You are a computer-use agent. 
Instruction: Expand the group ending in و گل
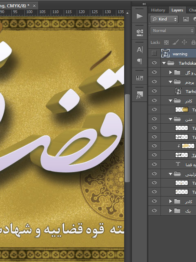coord(170,72)
